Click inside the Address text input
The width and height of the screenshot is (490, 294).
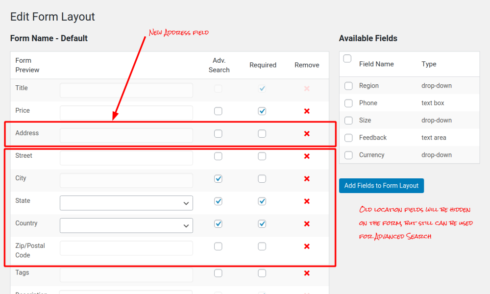click(x=126, y=133)
